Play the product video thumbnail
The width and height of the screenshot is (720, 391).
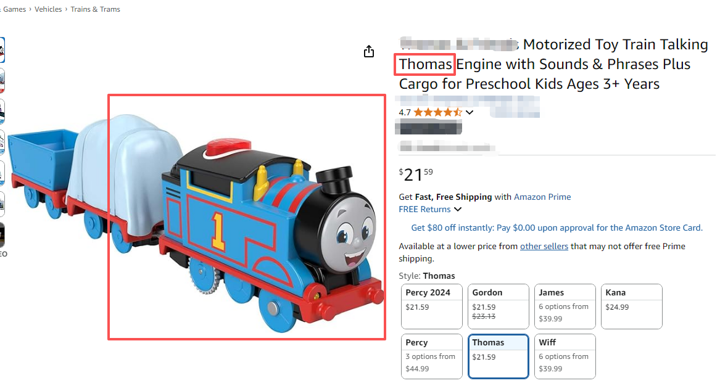point(2,235)
